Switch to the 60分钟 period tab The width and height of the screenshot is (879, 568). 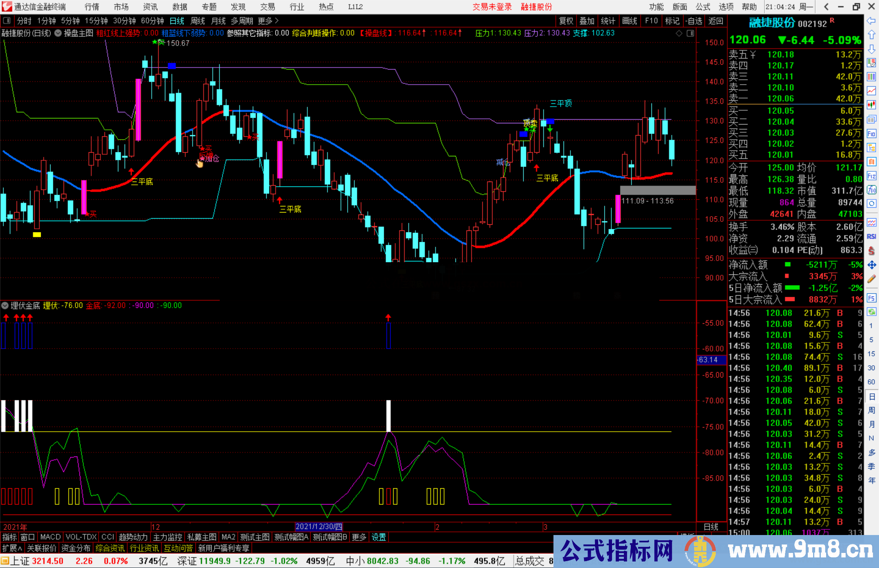(152, 21)
